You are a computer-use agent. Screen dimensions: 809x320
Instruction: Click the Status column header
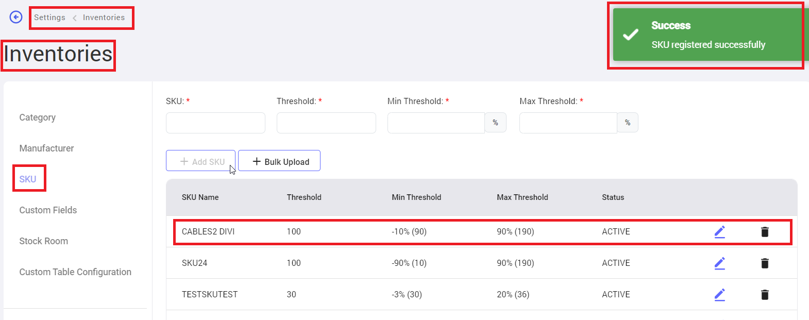(x=613, y=197)
